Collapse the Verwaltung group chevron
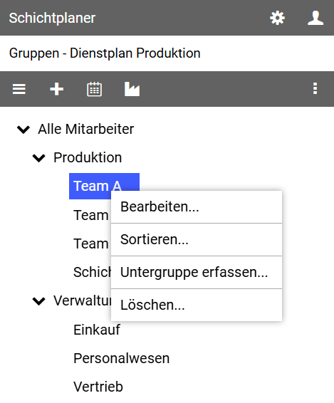The image size is (334, 403). point(39,301)
